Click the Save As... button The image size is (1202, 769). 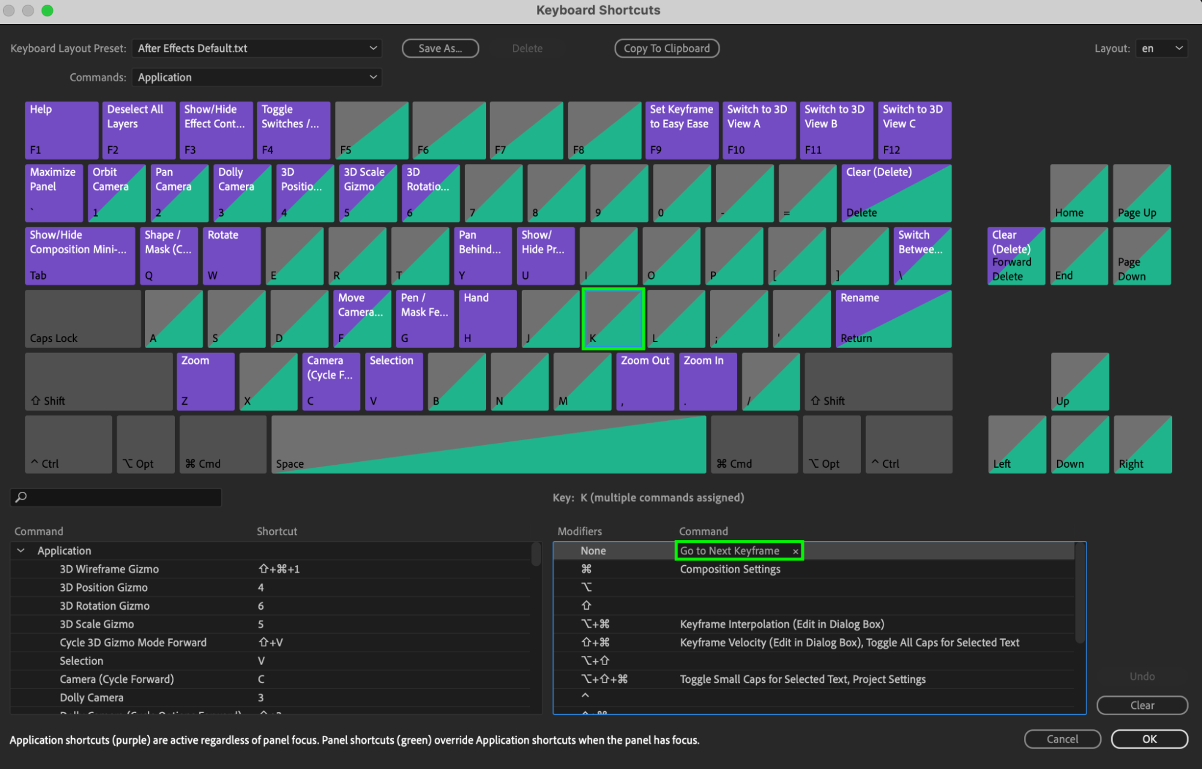(440, 48)
